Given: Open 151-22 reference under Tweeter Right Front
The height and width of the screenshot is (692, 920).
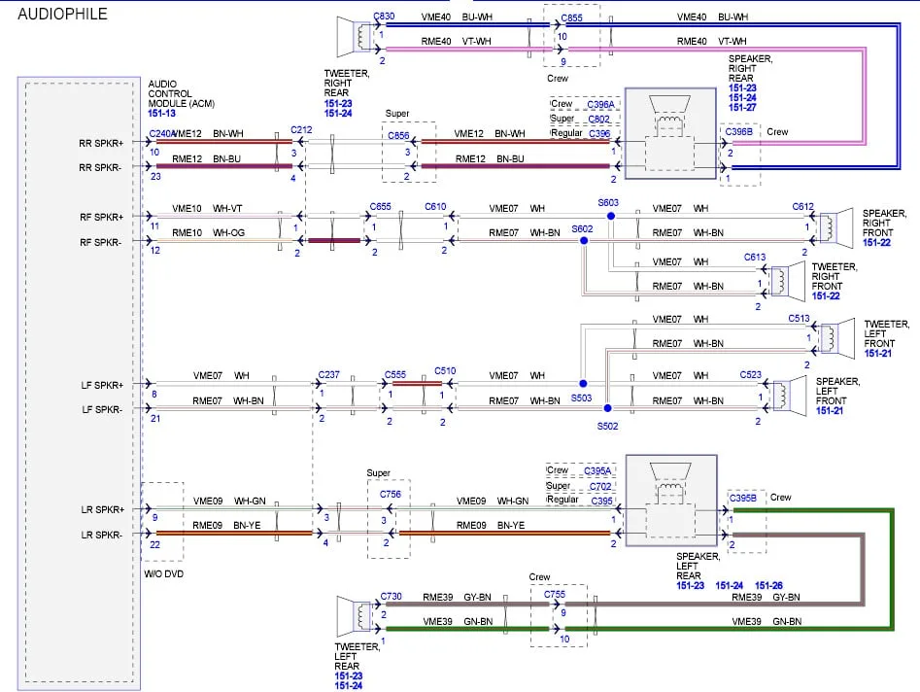Looking at the screenshot, I should click(x=826, y=295).
